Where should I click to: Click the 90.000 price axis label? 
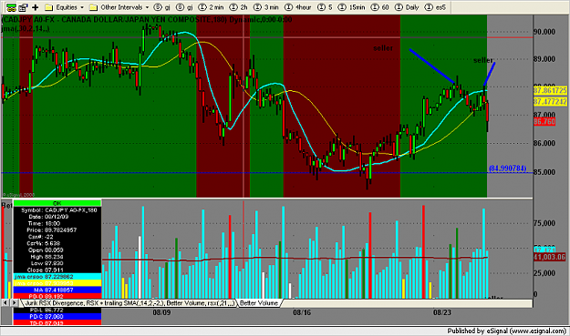(x=544, y=32)
